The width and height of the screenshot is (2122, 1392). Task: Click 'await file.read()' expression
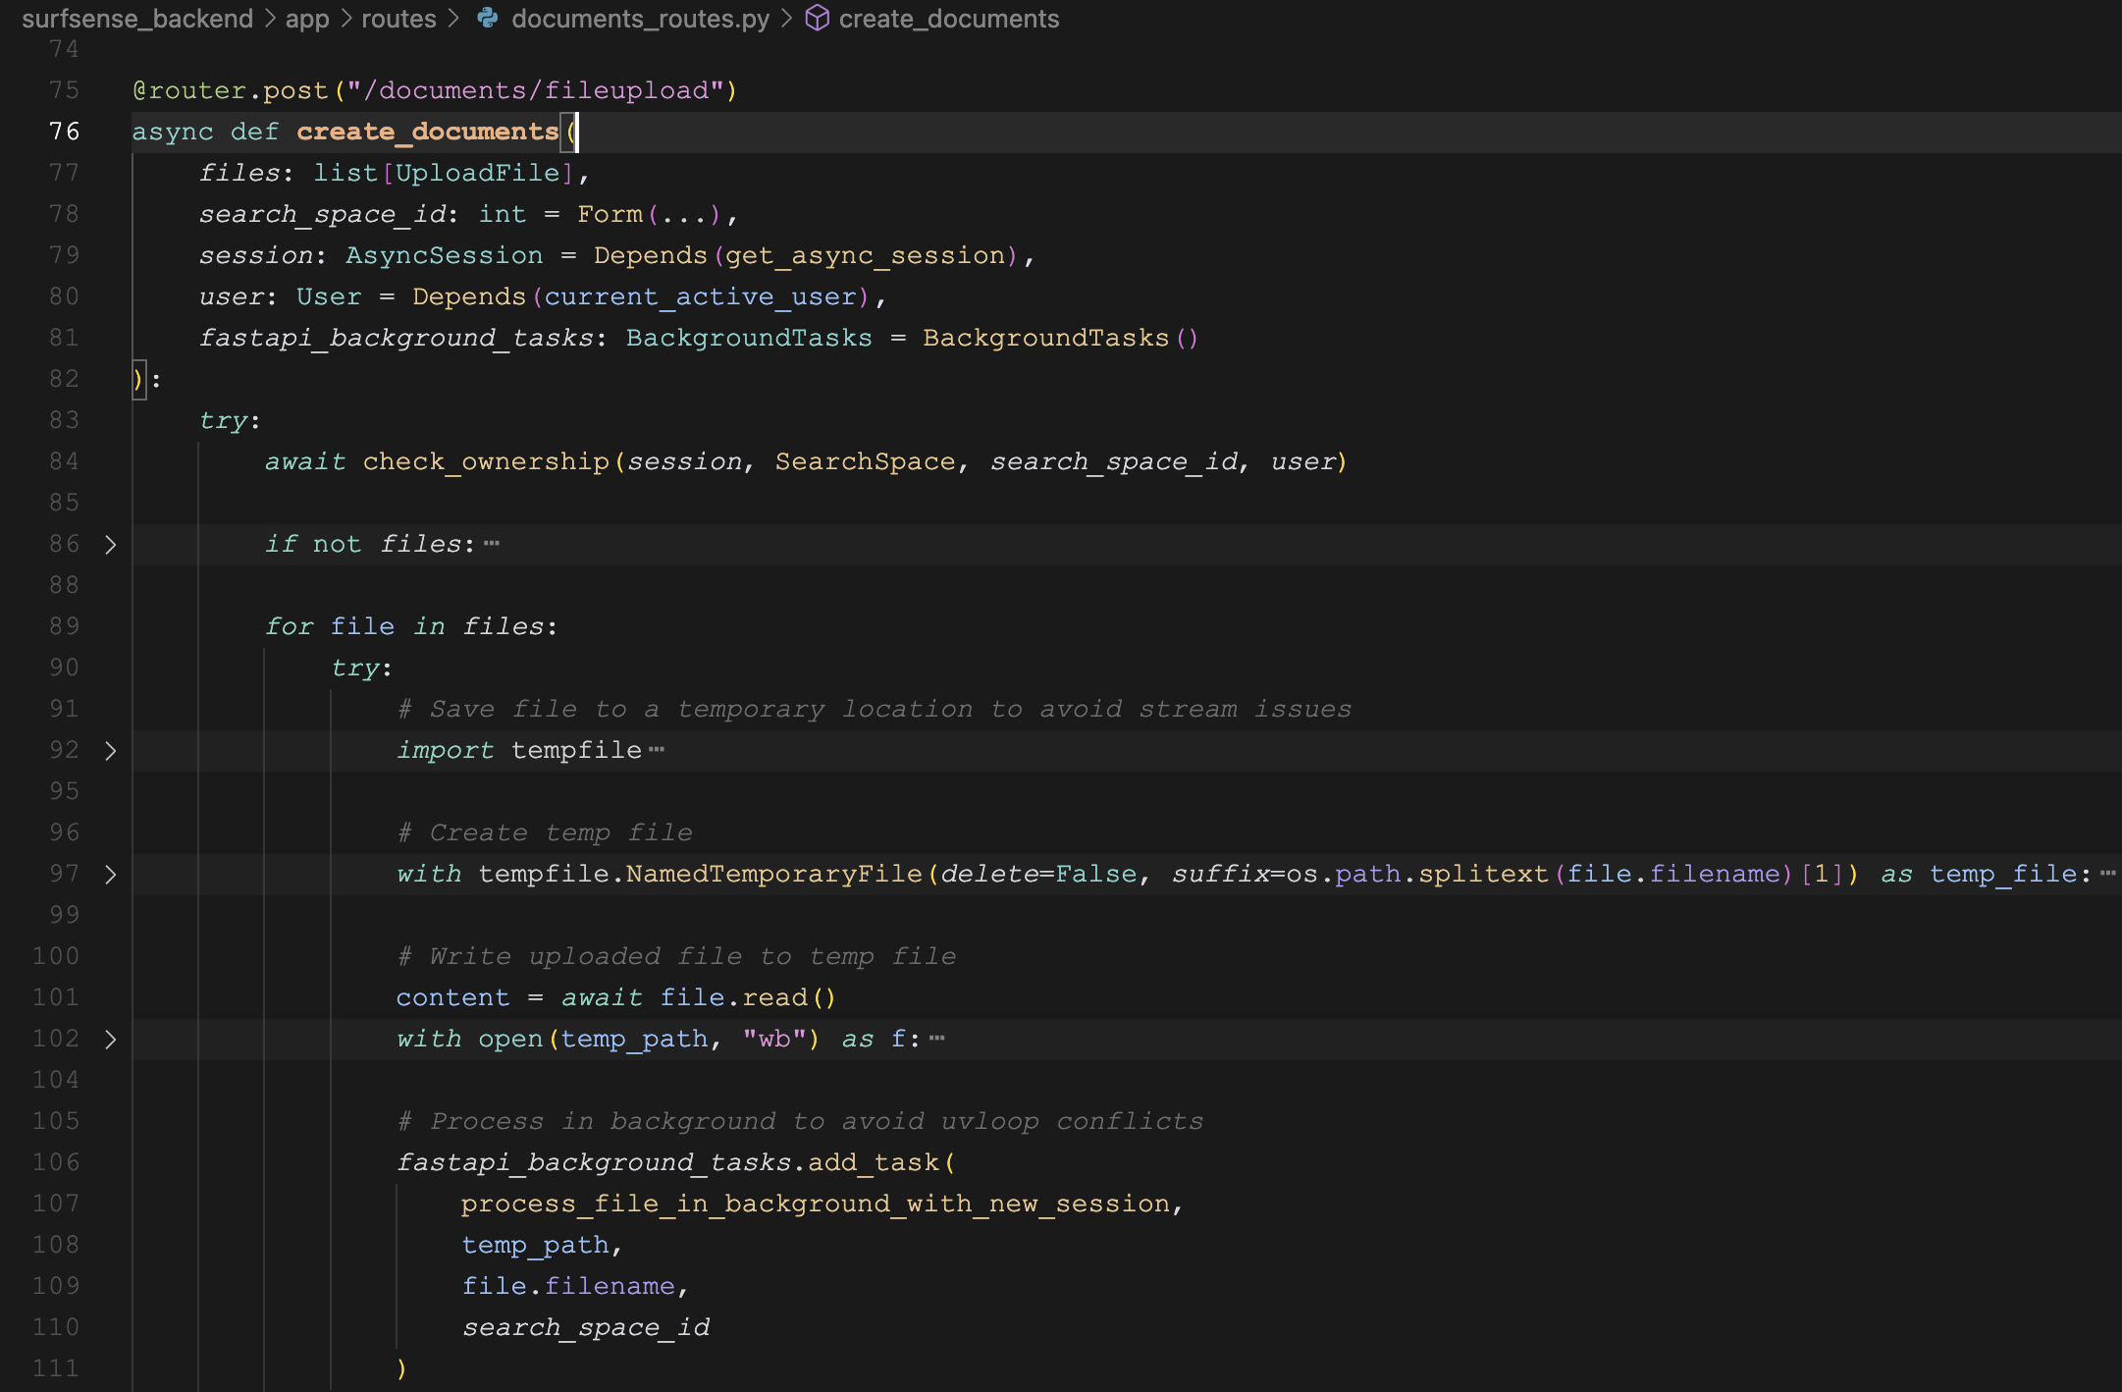click(699, 997)
